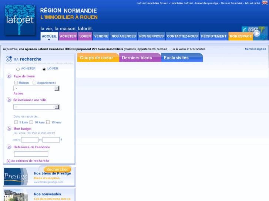Click the Nos nouveautés building thumbnail

[16, 195]
